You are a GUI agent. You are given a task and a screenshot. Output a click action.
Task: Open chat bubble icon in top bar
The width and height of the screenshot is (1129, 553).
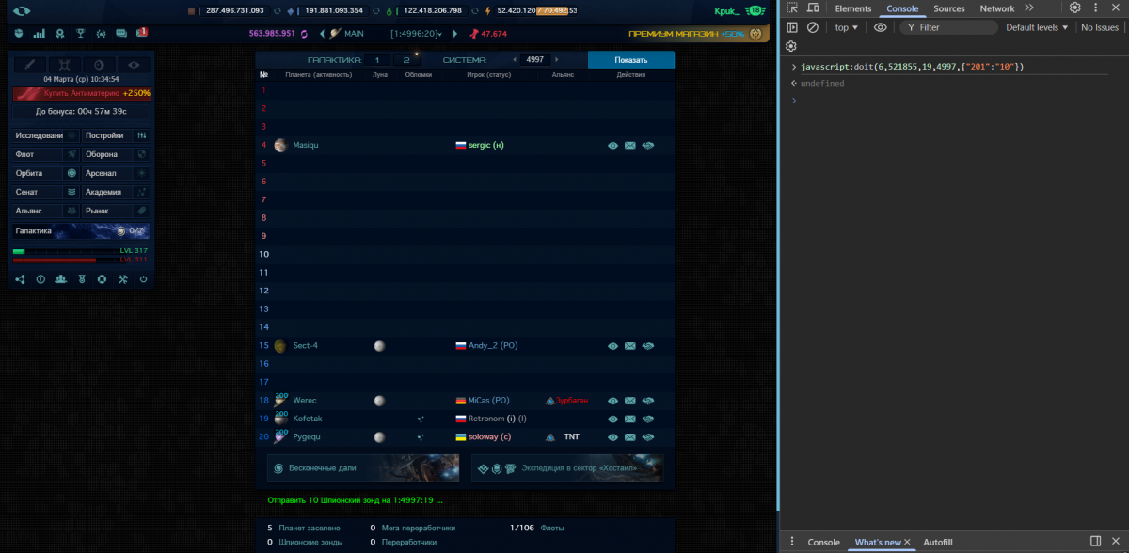[x=121, y=34]
